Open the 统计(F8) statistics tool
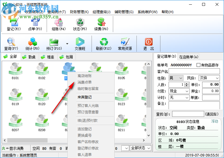Viewport: 224px width, 158px height. [32, 44]
